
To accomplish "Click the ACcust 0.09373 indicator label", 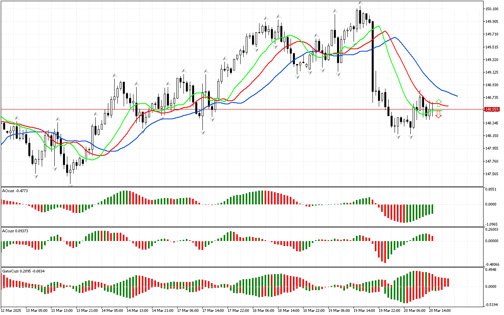I will tap(15, 231).
